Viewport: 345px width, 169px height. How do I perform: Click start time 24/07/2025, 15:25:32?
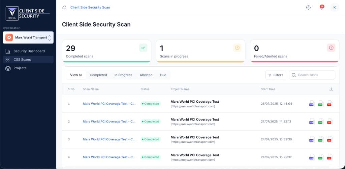276,157
